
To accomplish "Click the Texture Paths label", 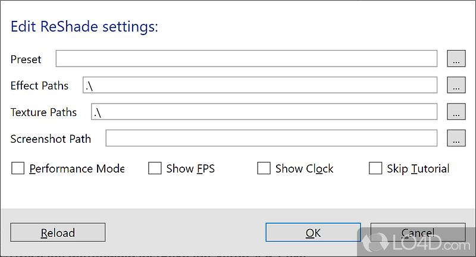I will point(43,112).
